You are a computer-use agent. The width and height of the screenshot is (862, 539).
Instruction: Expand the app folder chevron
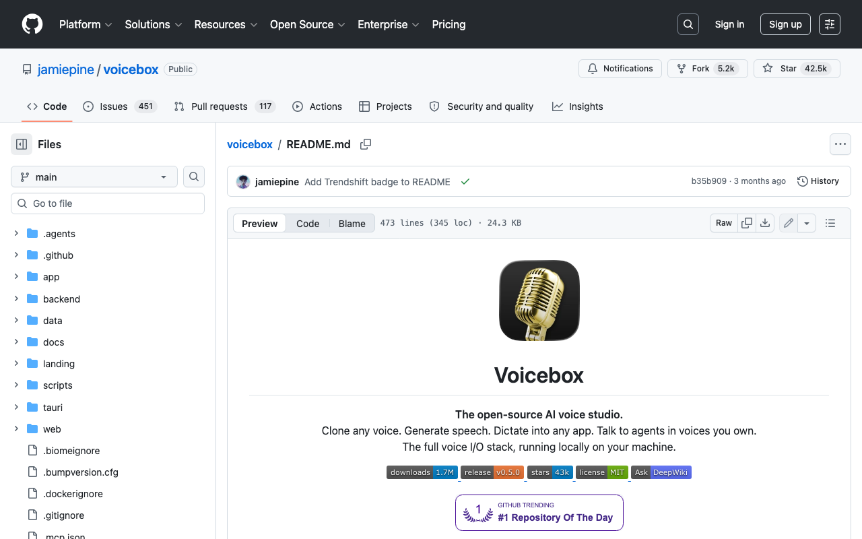(x=16, y=277)
